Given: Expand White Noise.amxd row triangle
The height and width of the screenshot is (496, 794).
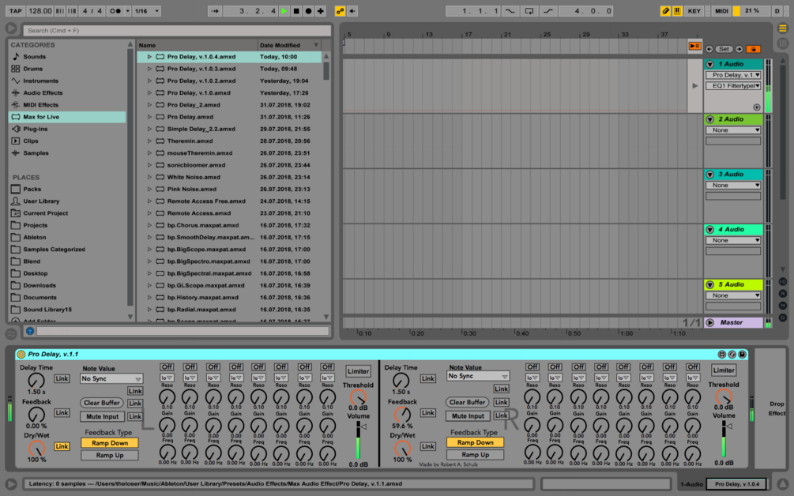Looking at the screenshot, I should (x=149, y=177).
